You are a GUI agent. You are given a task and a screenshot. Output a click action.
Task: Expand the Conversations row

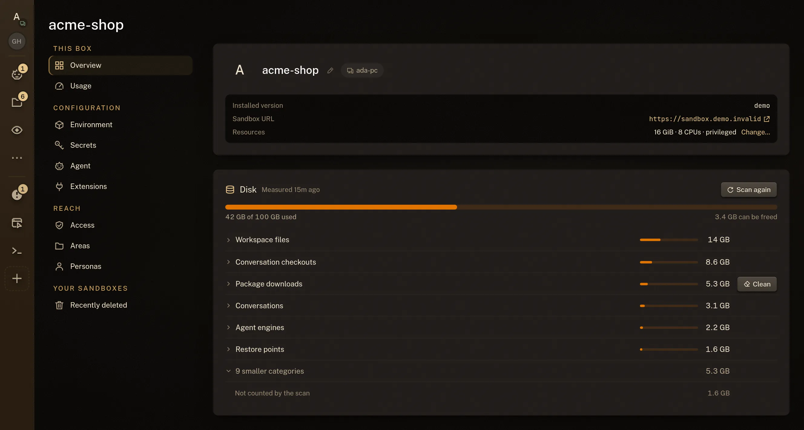coord(501,306)
